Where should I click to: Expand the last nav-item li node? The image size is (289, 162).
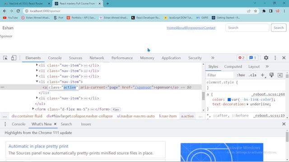tap(37, 98)
